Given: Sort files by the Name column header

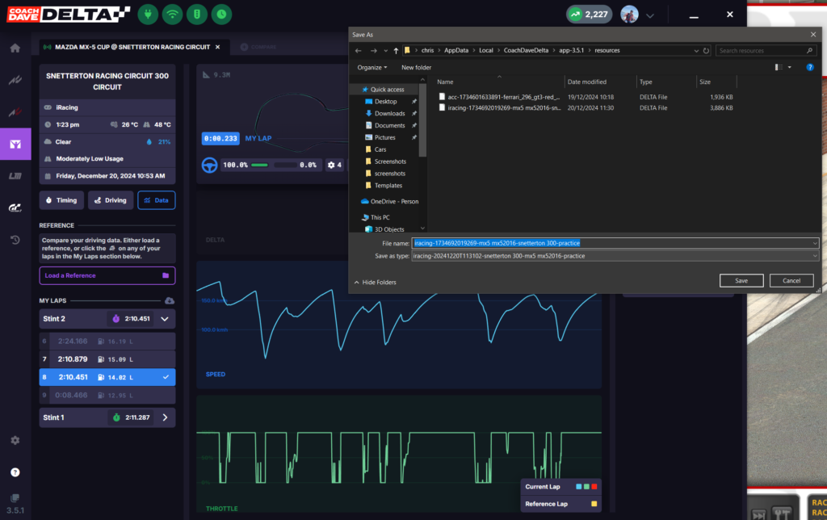Looking at the screenshot, I should 498,82.
